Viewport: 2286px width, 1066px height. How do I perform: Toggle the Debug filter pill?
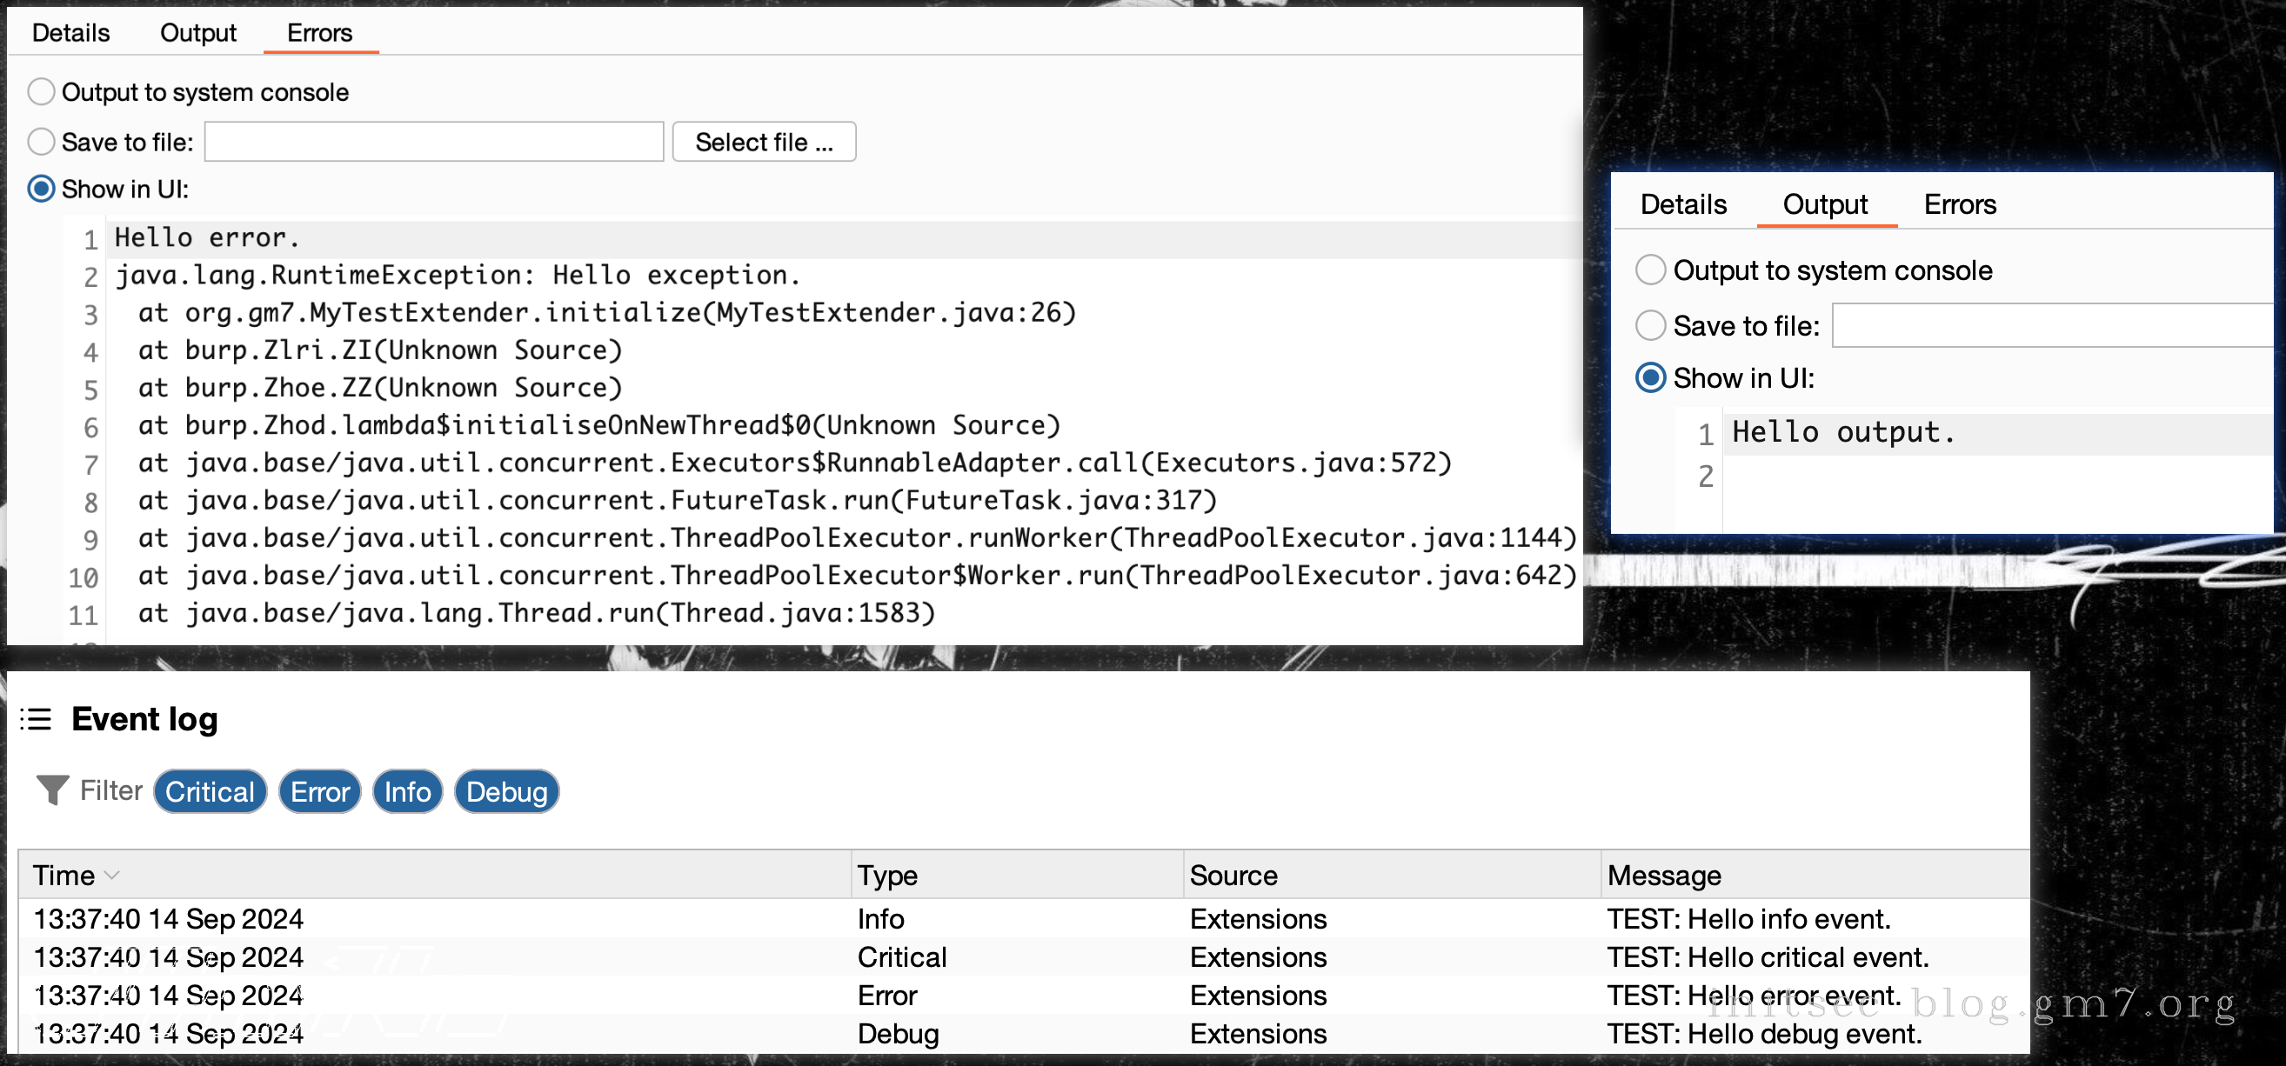click(506, 791)
